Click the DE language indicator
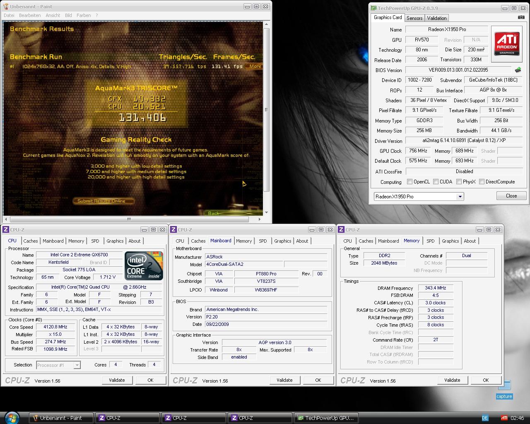The height and width of the screenshot is (424, 530). point(485,418)
